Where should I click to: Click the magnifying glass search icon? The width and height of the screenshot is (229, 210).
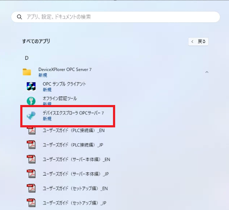(19, 17)
